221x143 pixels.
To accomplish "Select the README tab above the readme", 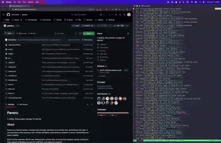I will click(x=10, y=104).
